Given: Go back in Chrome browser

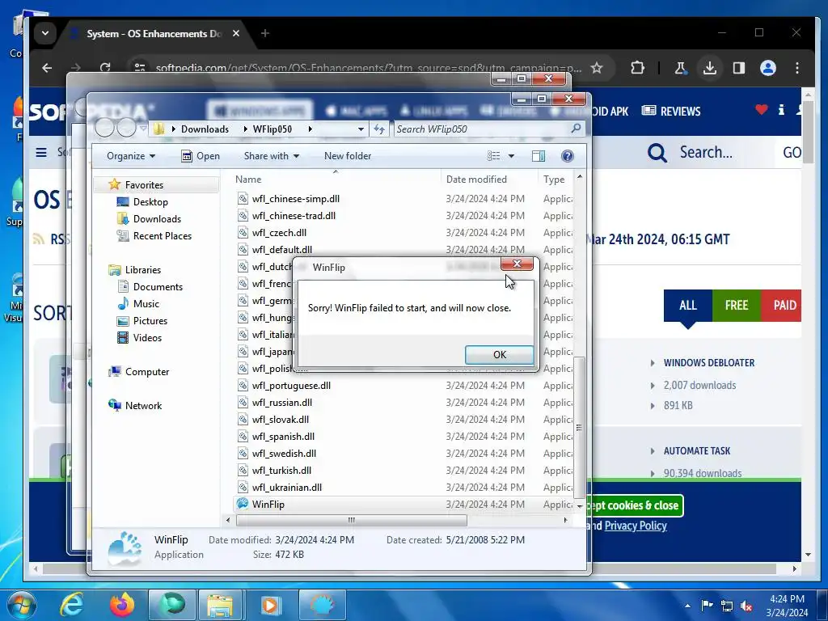Looking at the screenshot, I should click(x=47, y=68).
